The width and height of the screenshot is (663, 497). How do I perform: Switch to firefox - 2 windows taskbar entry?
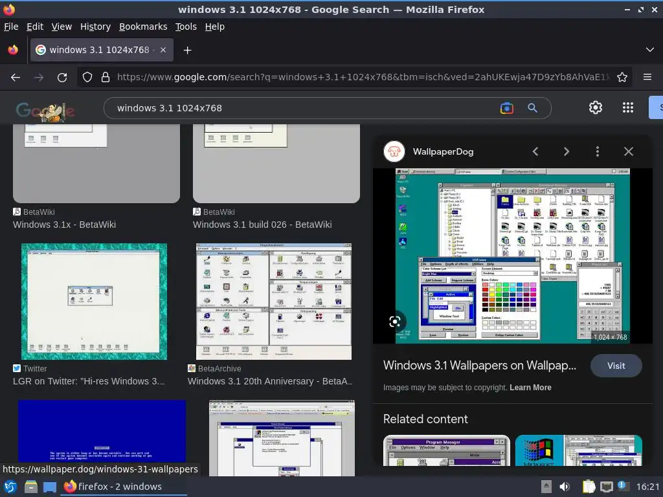tap(124, 487)
